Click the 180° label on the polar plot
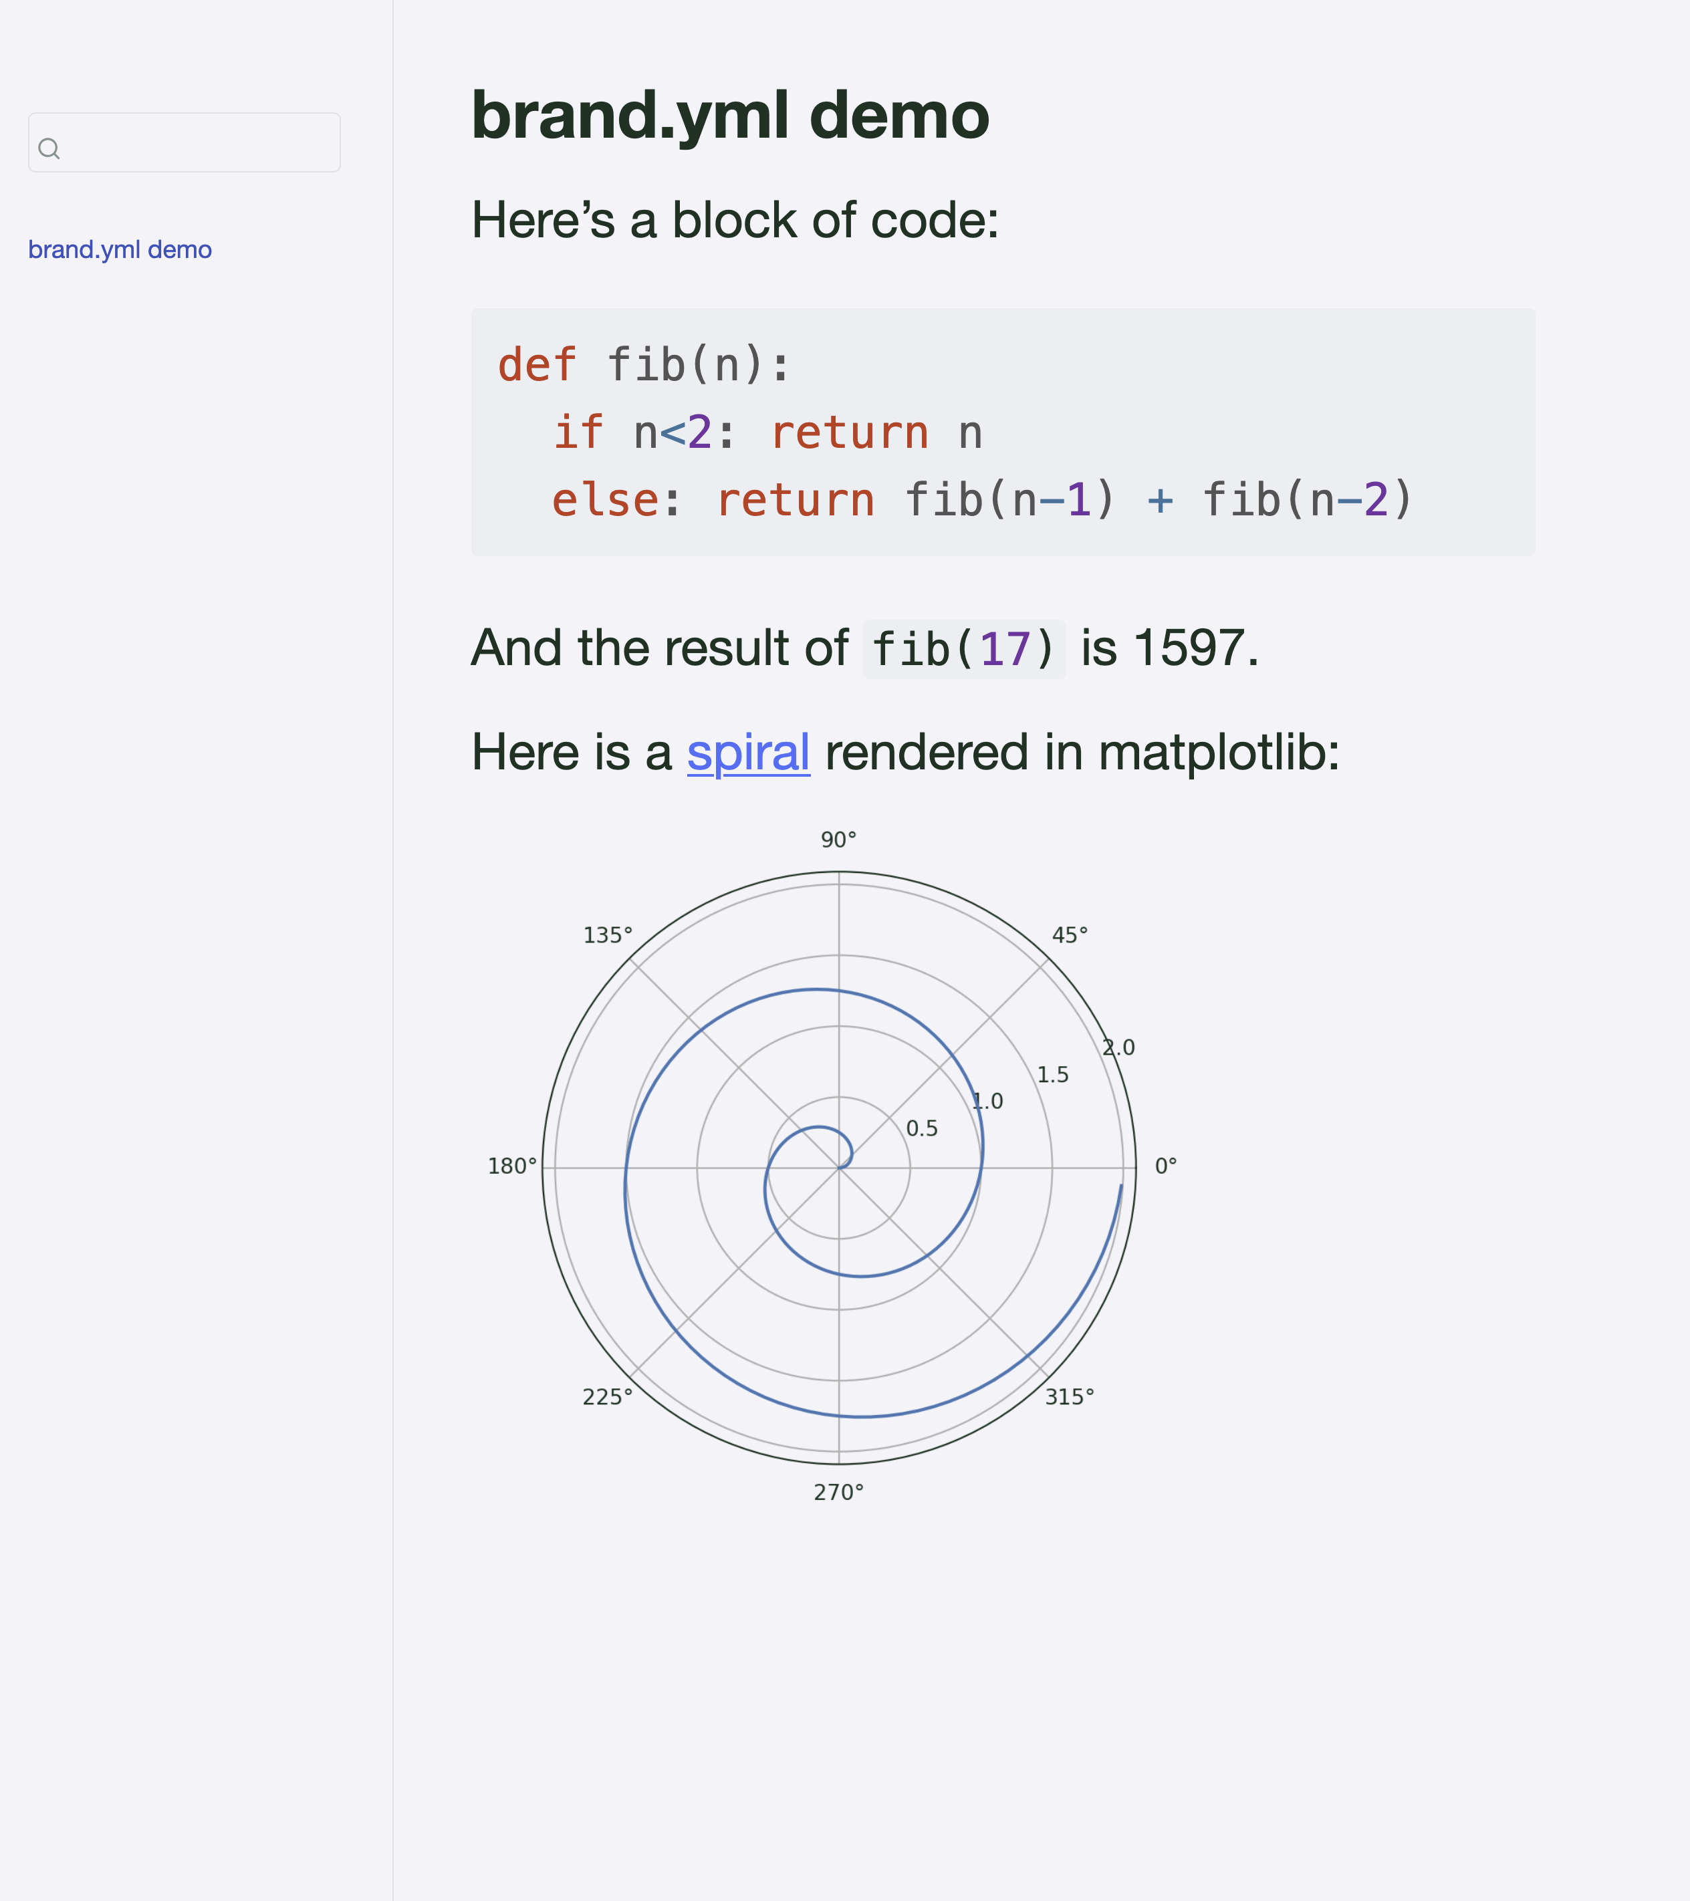Screen dimensions: 1690x1901 pyautogui.click(x=513, y=1166)
